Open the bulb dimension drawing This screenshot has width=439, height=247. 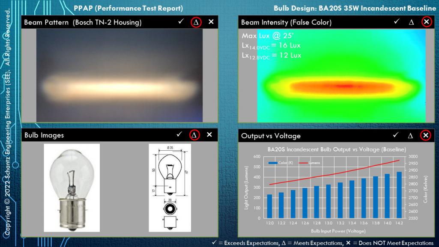tap(169, 187)
